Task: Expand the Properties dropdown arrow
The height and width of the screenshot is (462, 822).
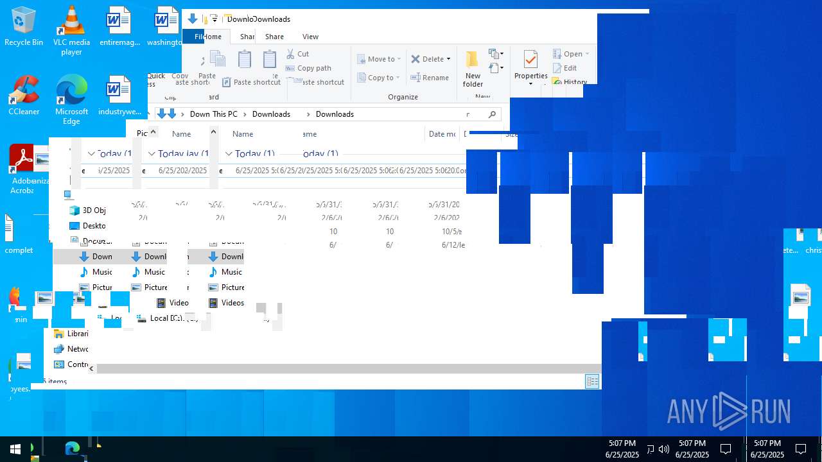Action: point(530,84)
